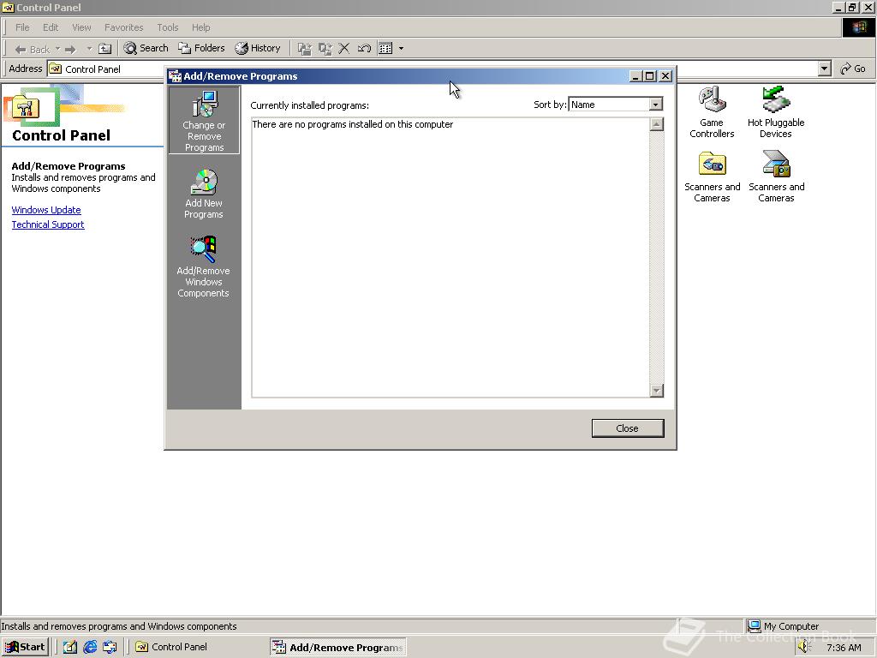Screen dimensions: 877x658
Task: Go up one folder level
Action: point(104,49)
